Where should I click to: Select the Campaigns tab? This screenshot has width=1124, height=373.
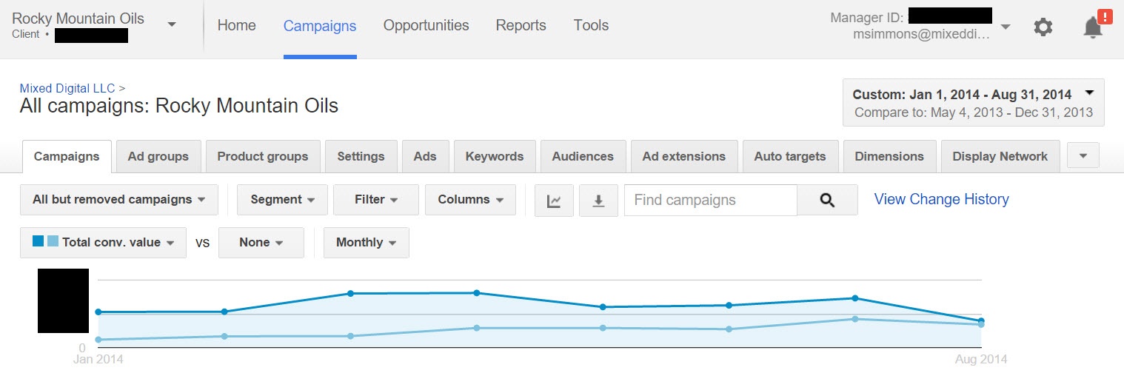tap(67, 157)
